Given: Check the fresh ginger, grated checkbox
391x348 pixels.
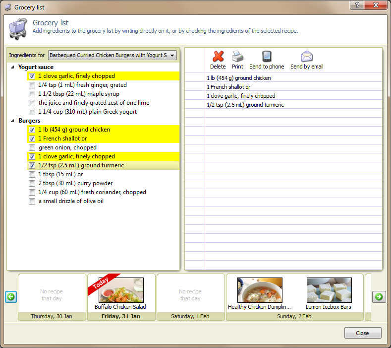Looking at the screenshot, I should point(32,85).
